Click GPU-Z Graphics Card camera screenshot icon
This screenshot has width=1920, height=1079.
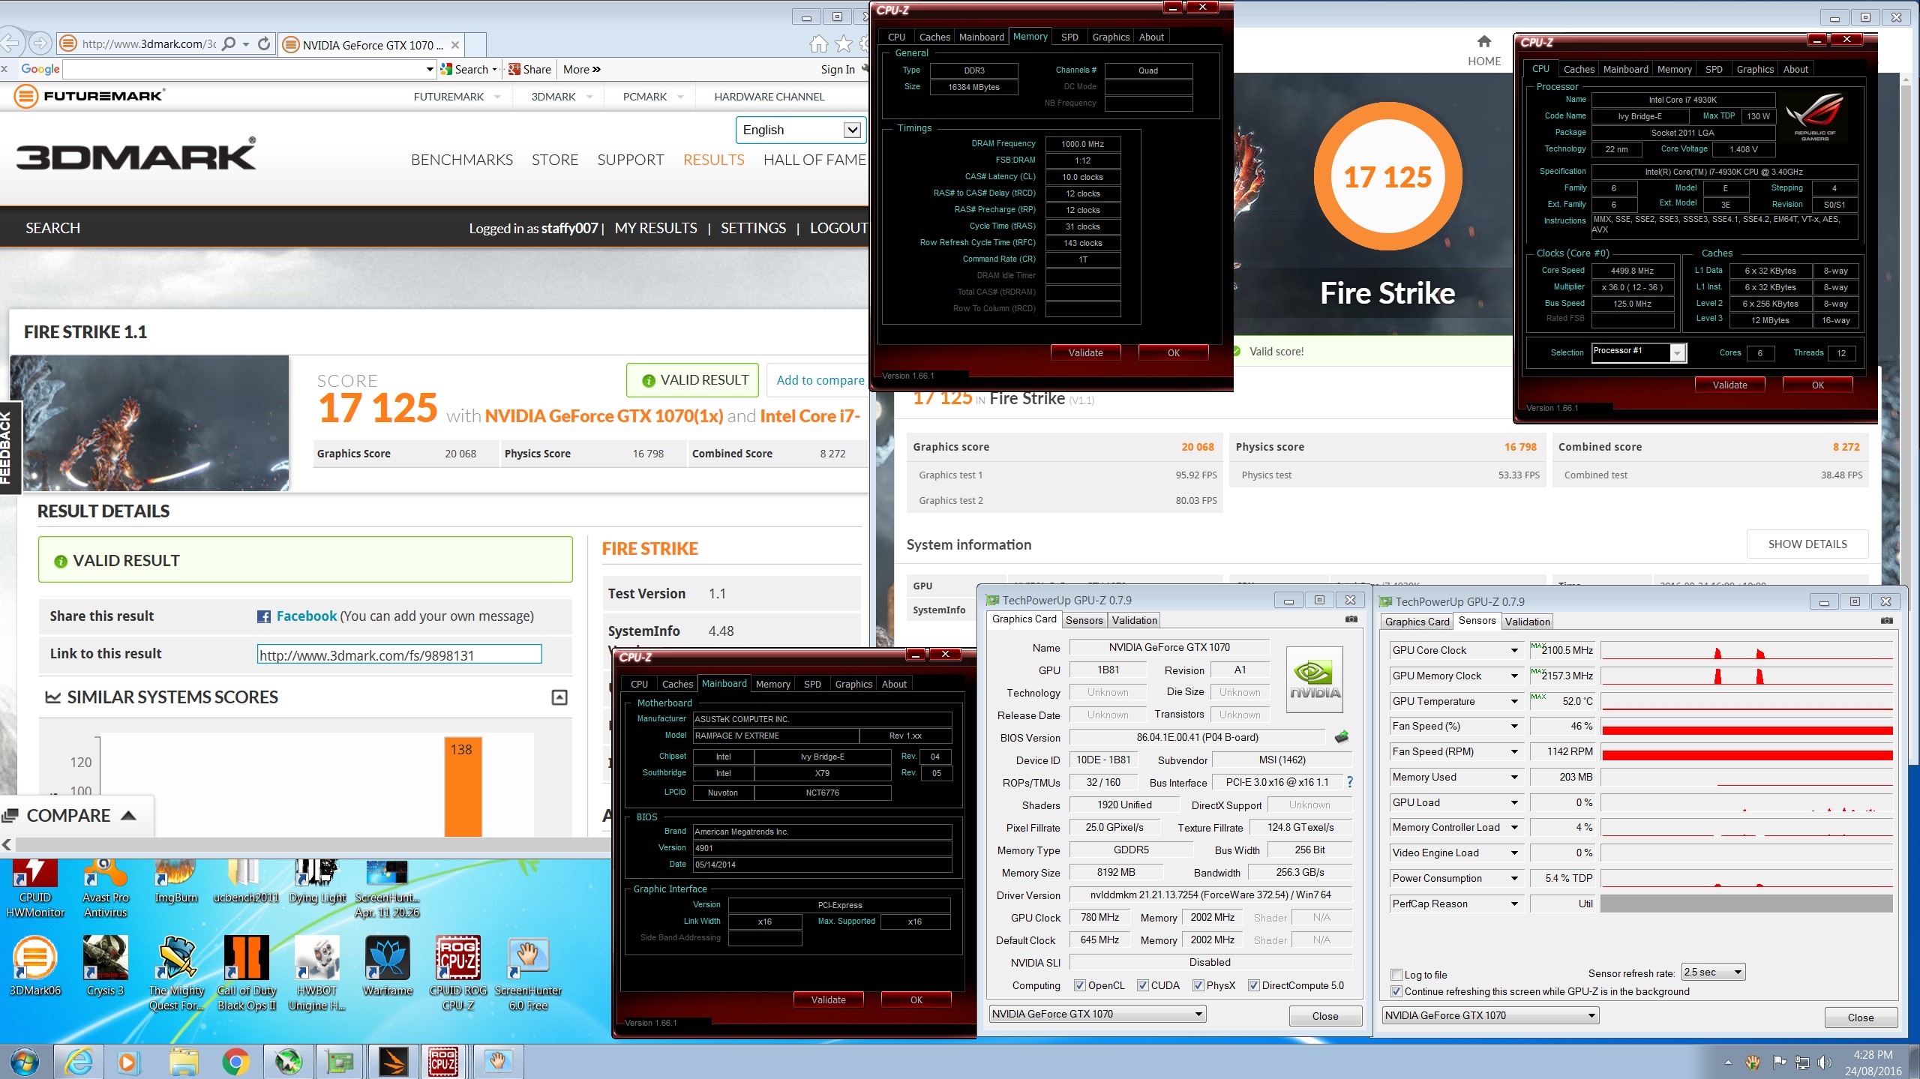click(x=1351, y=619)
